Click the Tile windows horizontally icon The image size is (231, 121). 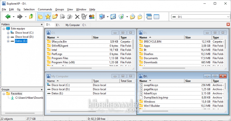(156, 17)
